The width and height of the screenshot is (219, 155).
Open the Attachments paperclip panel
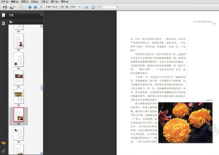coord(3,151)
